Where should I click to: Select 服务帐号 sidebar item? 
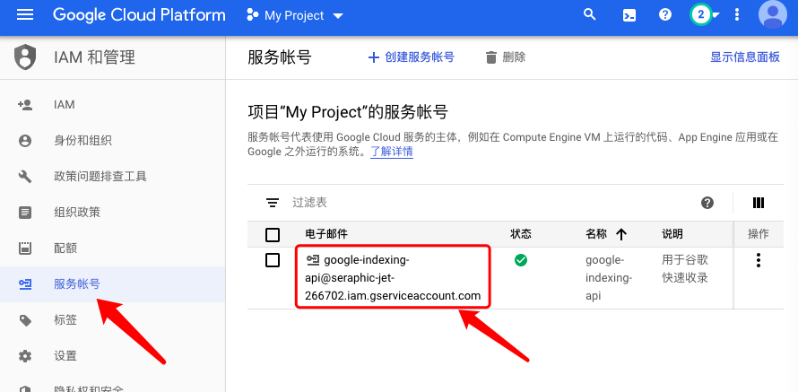(112, 284)
